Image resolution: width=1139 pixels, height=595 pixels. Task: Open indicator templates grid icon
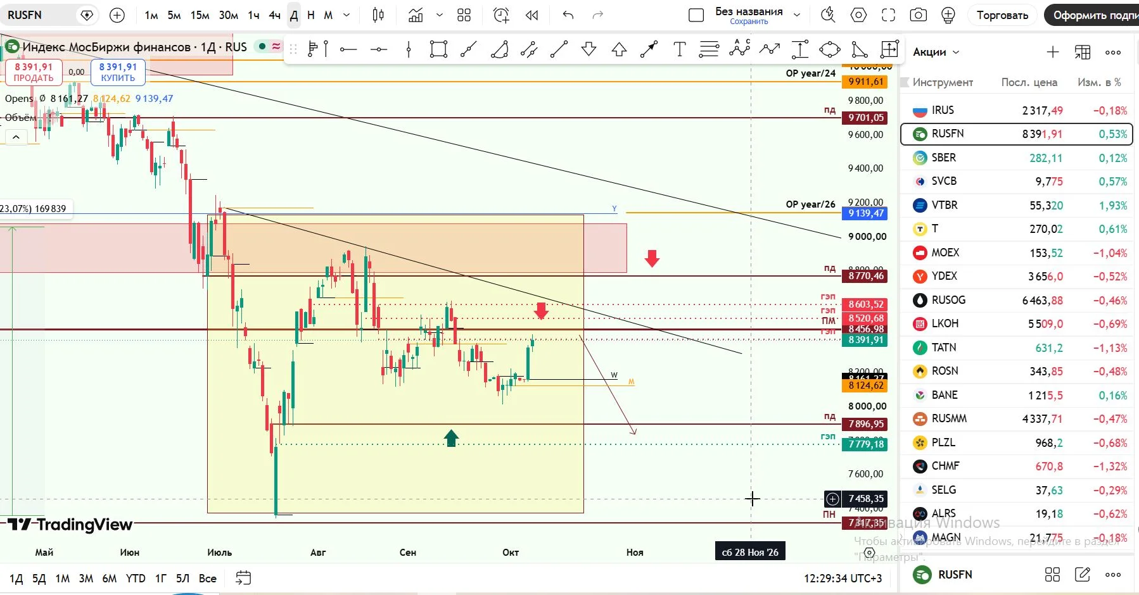pos(464,15)
